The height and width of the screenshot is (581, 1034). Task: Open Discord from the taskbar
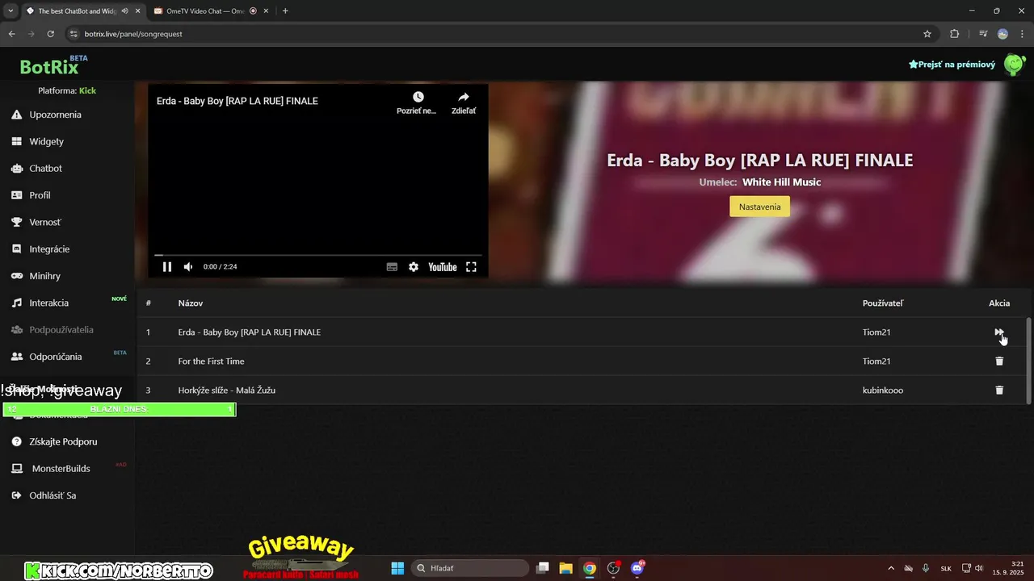pos(637,568)
